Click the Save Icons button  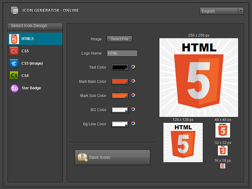(x=112, y=157)
